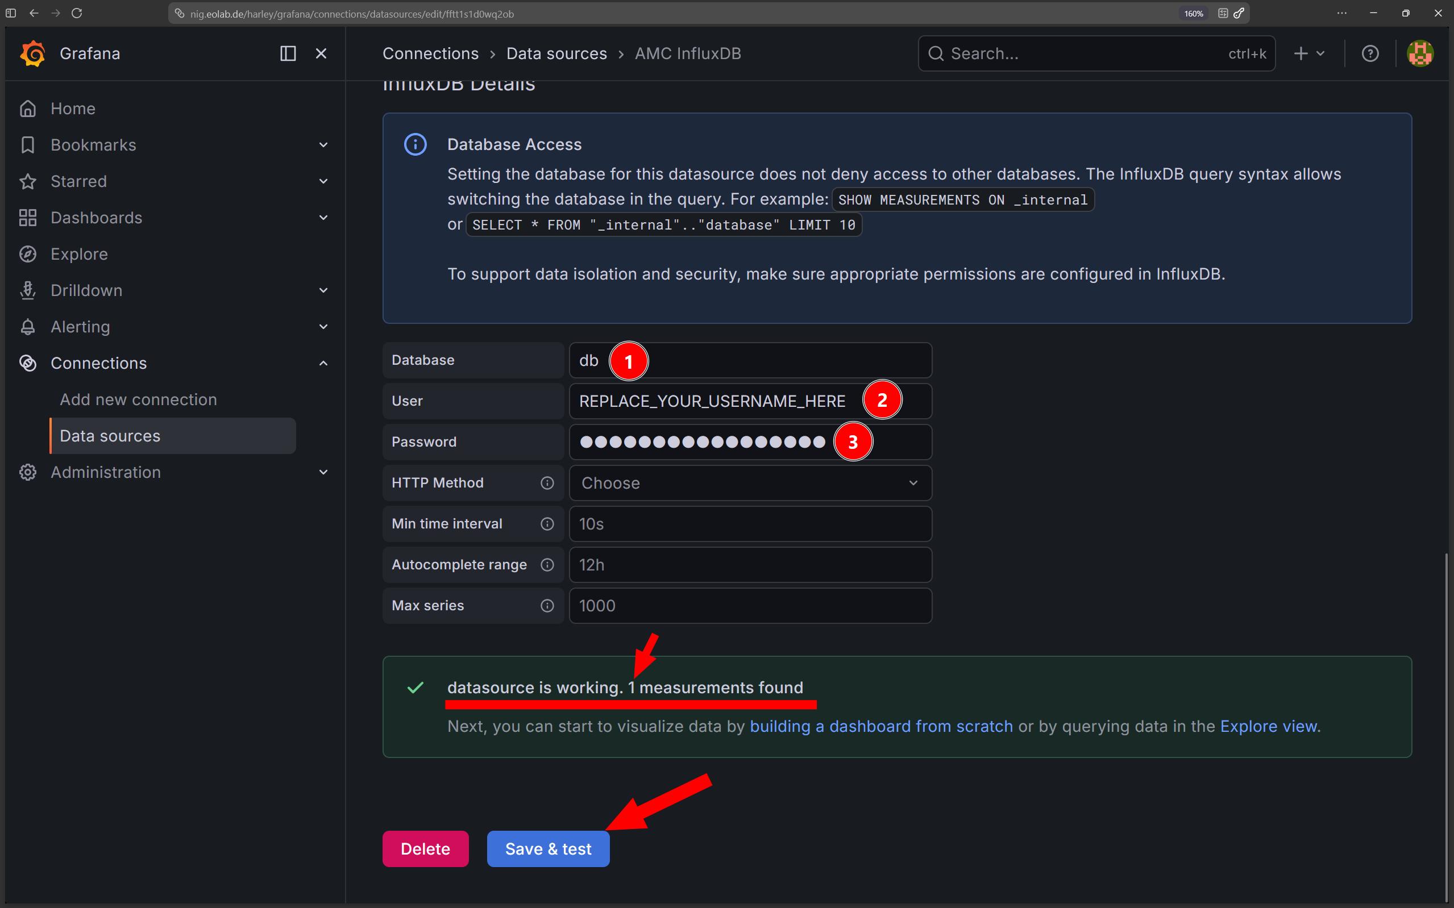Click the Password input field
The height and width of the screenshot is (908, 1454).
pos(750,442)
